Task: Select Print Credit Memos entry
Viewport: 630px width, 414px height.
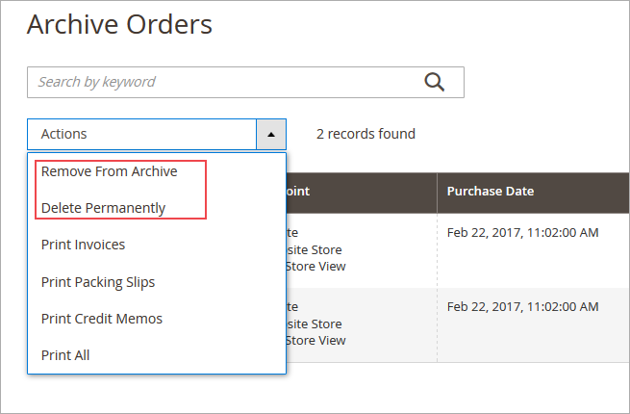Action: pyautogui.click(x=101, y=319)
